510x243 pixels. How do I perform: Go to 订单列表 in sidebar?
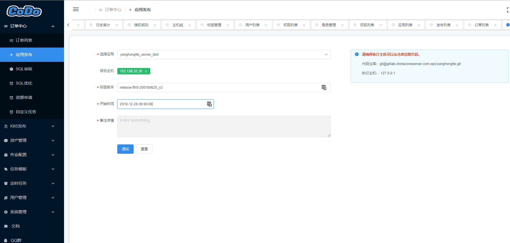(32, 41)
